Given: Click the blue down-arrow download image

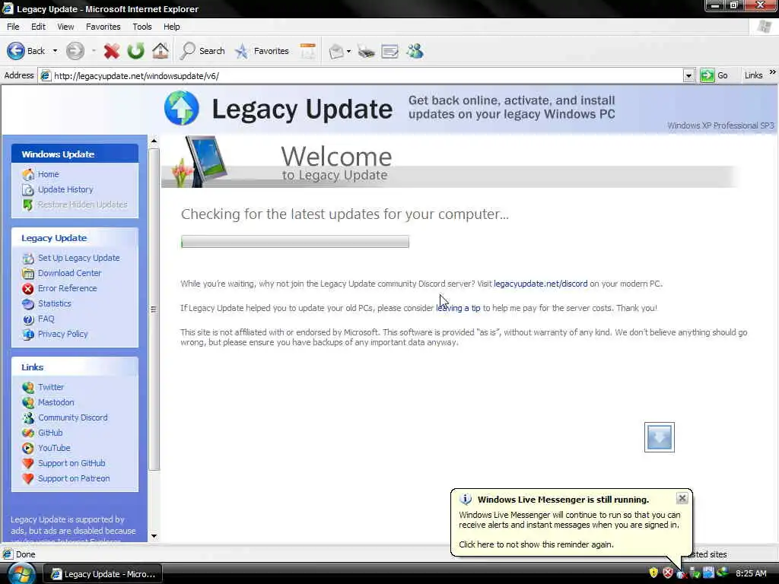Looking at the screenshot, I should [x=660, y=437].
